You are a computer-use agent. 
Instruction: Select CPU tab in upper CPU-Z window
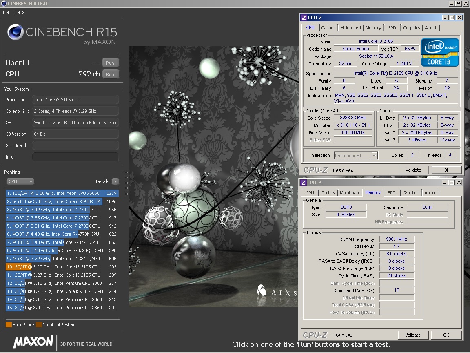310,27
